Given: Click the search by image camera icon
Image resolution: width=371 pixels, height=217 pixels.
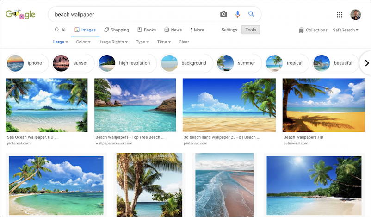Looking at the screenshot, I should click(223, 14).
